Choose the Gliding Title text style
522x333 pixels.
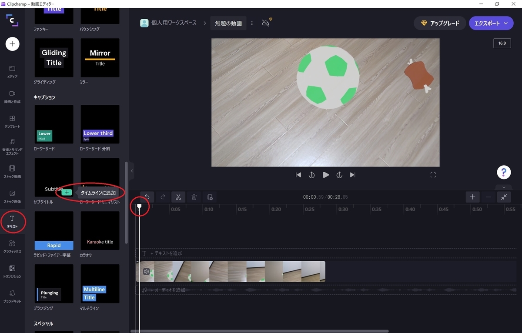pyautogui.click(x=54, y=58)
